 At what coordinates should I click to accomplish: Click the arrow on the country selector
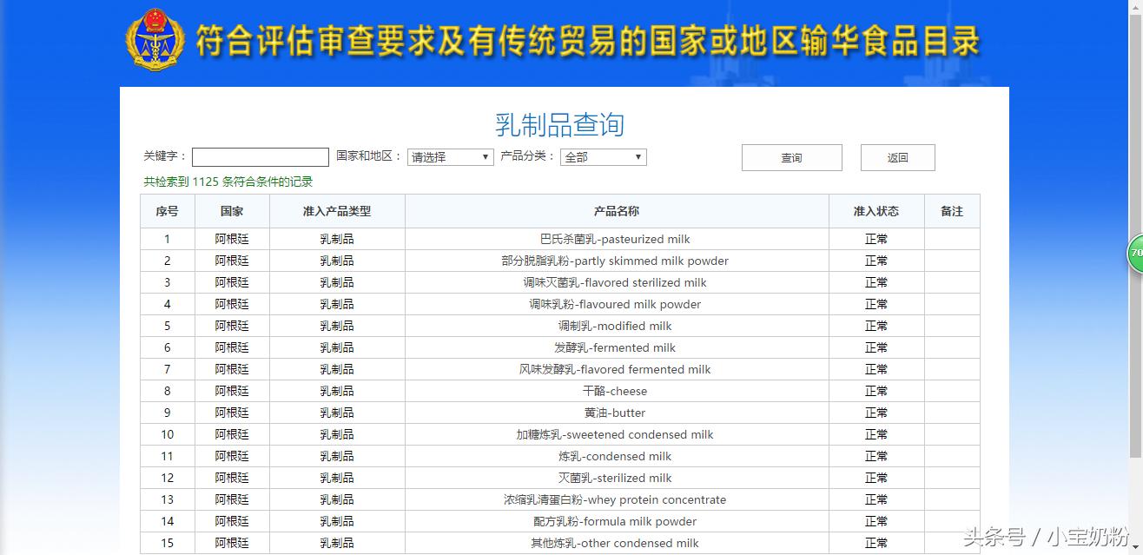tap(485, 157)
